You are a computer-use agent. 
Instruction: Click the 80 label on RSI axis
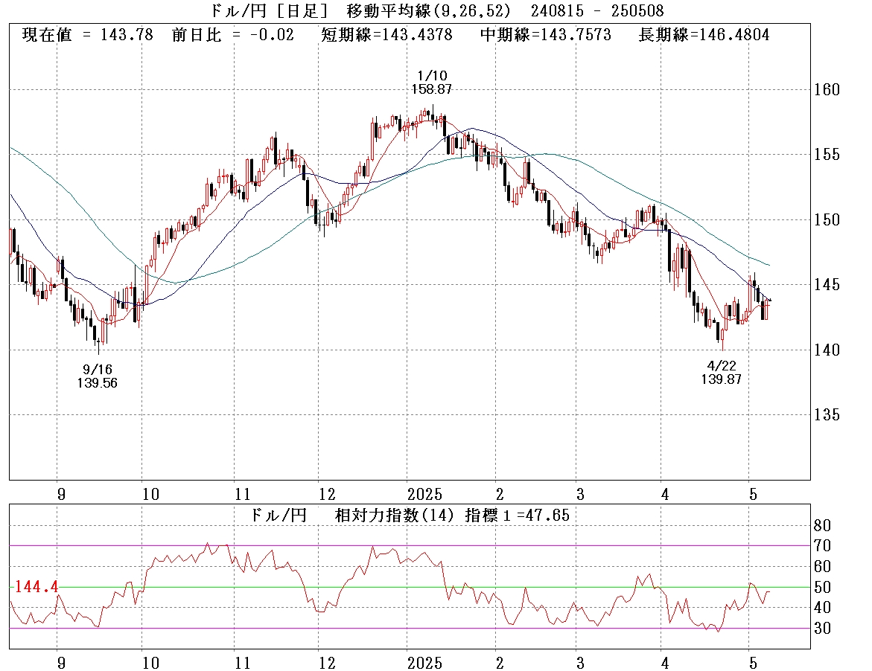tap(822, 525)
